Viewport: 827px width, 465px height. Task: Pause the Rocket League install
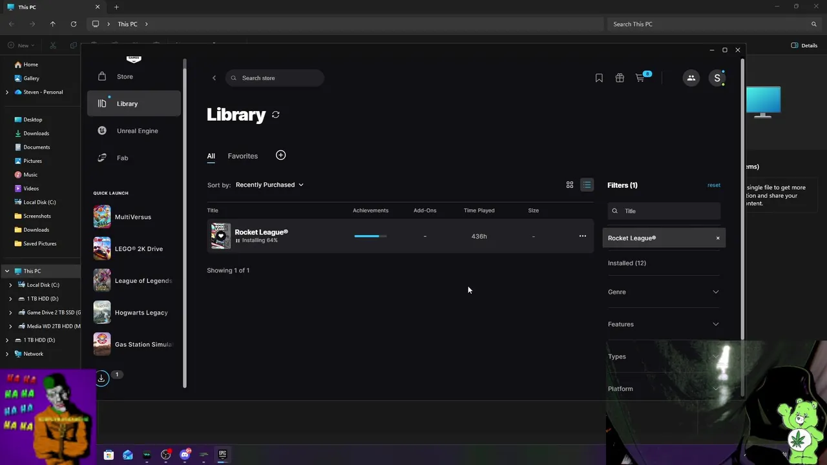[238, 241]
